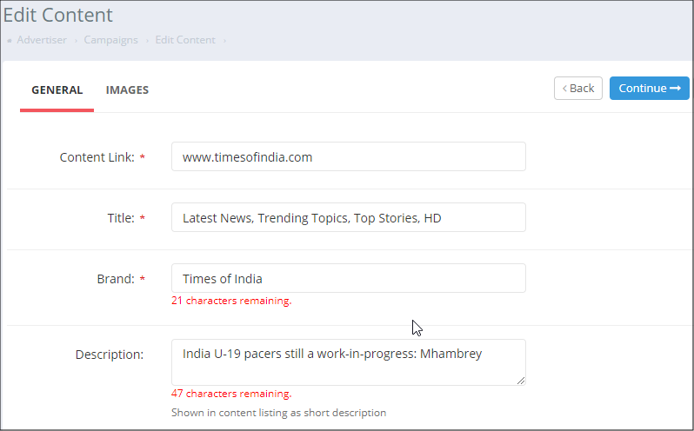Click the Edit Content breadcrumb item
This screenshot has height=431, width=694.
point(185,40)
